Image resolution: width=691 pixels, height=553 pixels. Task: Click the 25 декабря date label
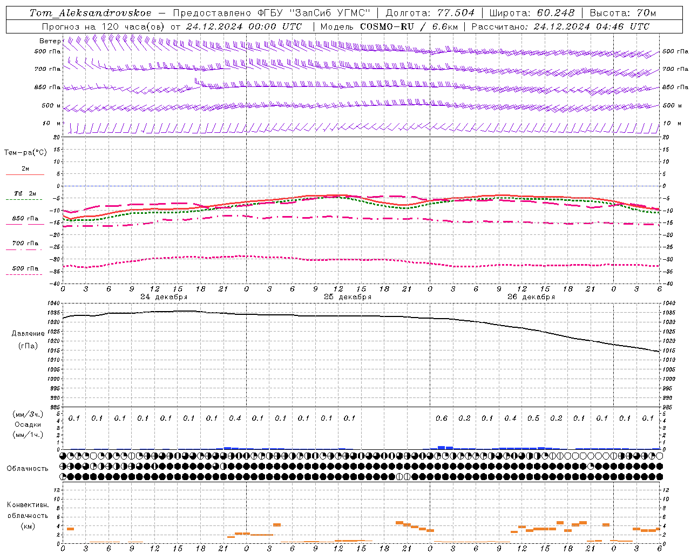click(x=347, y=297)
